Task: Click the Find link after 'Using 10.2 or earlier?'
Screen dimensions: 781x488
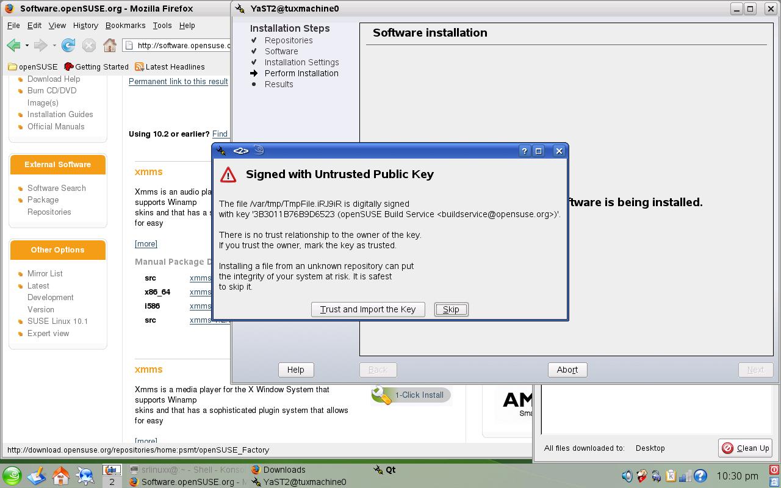Action: [x=220, y=134]
